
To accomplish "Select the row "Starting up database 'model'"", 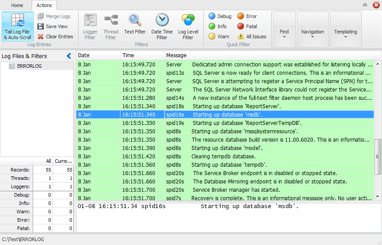I will pos(225,148).
